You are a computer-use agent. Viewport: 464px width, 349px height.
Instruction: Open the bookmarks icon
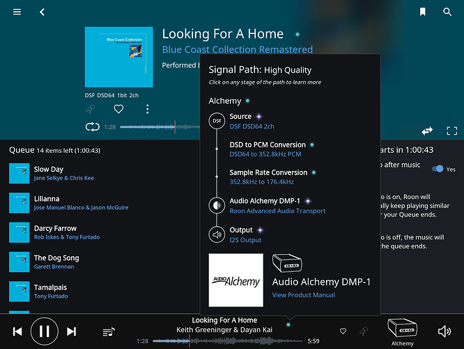tap(423, 12)
